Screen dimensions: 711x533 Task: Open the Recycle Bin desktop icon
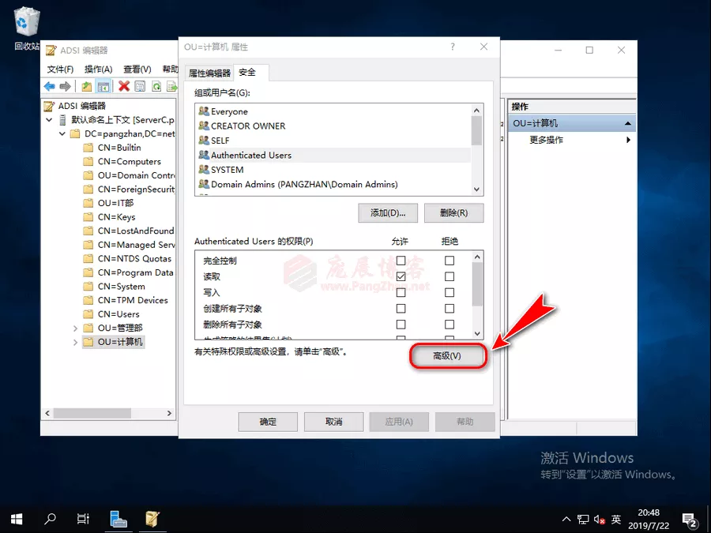(x=27, y=22)
